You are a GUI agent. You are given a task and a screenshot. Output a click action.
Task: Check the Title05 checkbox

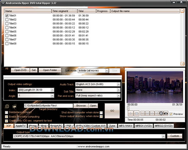point(7,32)
